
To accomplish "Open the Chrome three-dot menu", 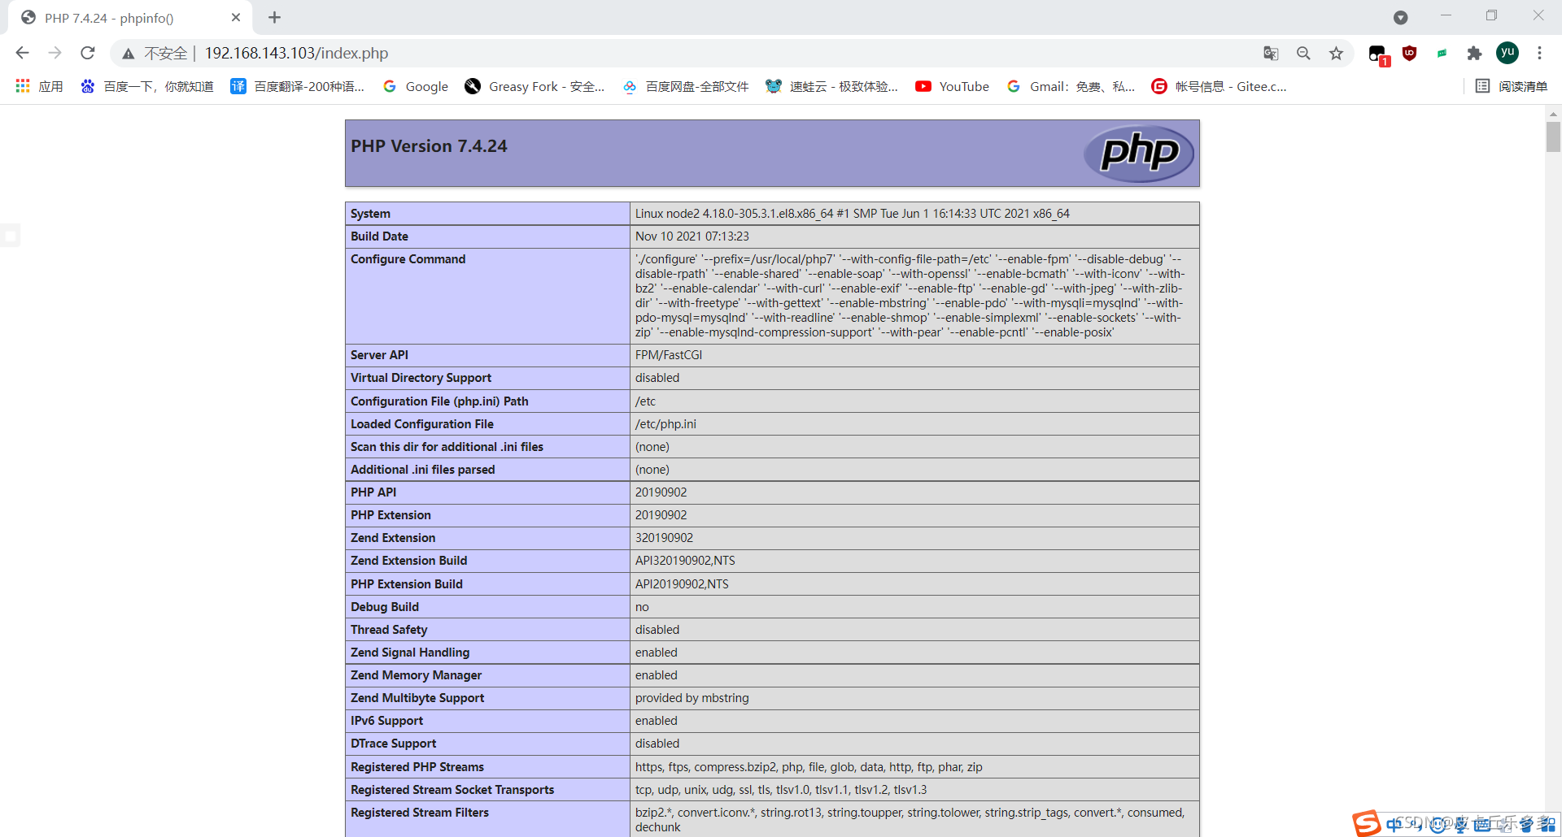I will pyautogui.click(x=1539, y=53).
